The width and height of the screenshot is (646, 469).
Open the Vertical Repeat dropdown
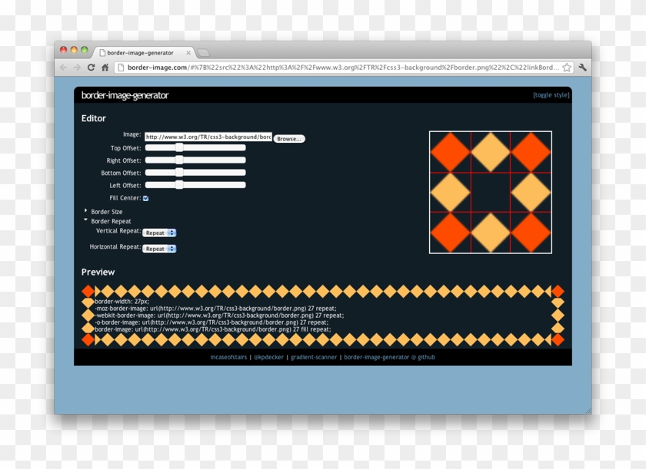pos(161,233)
